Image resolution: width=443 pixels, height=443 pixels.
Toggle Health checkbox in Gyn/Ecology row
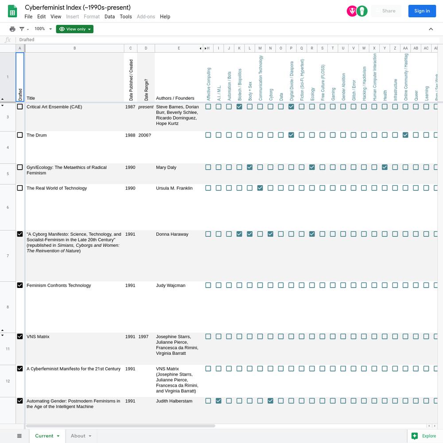pyautogui.click(x=385, y=167)
